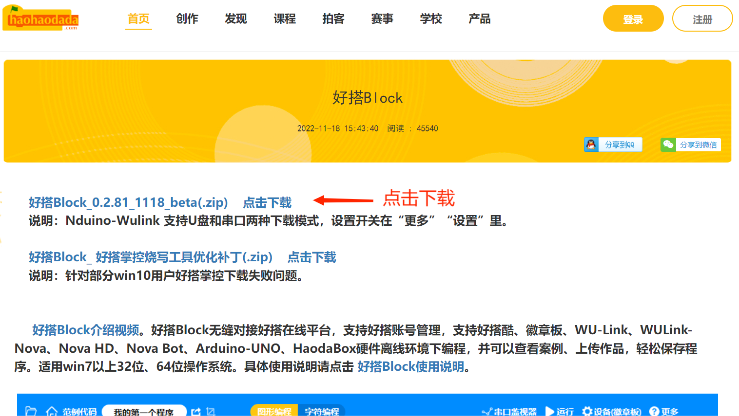Select the 字符编程 tab in the app image
The image size is (739, 416).
click(322, 412)
